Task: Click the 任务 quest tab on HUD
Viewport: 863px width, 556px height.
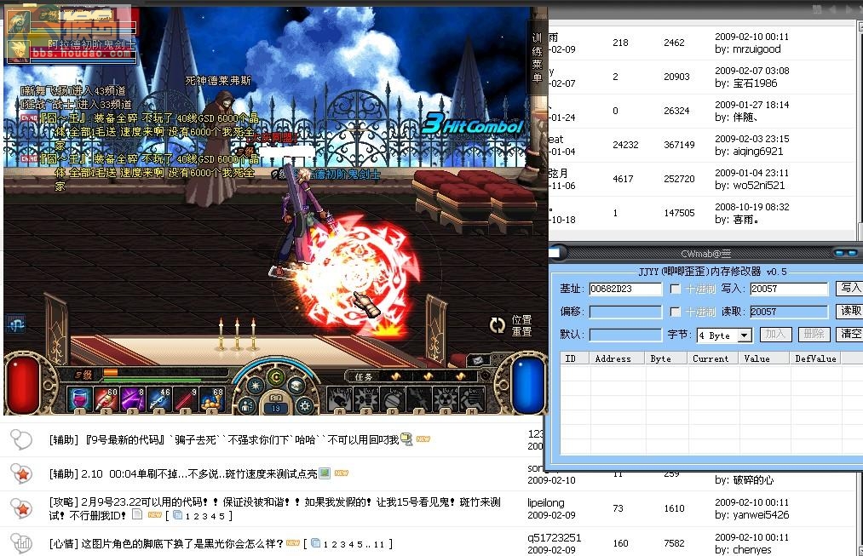Action: point(363,376)
